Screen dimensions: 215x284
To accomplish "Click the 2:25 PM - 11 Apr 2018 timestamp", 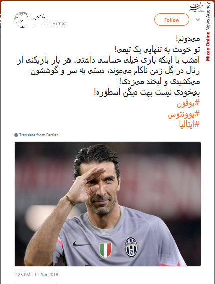I will click(x=36, y=275).
